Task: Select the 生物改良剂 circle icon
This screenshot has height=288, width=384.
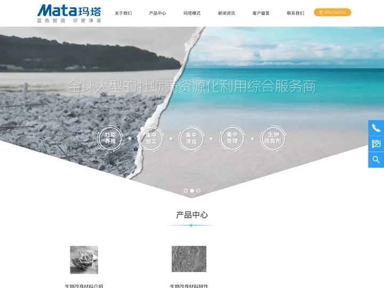Action: pos(273,138)
